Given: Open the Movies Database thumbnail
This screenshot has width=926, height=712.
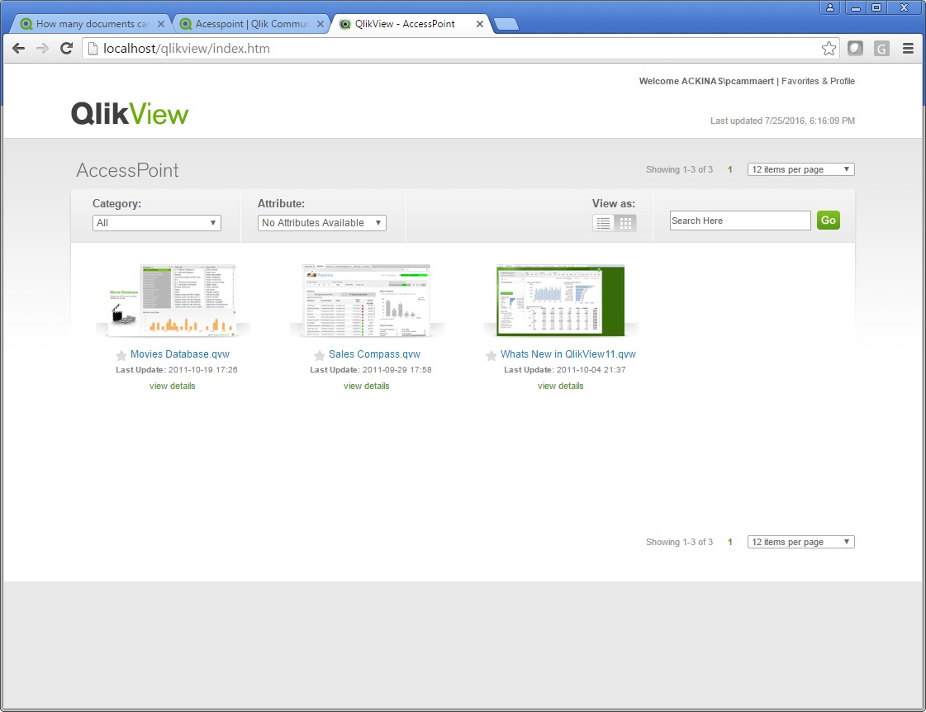Looking at the screenshot, I should [173, 301].
